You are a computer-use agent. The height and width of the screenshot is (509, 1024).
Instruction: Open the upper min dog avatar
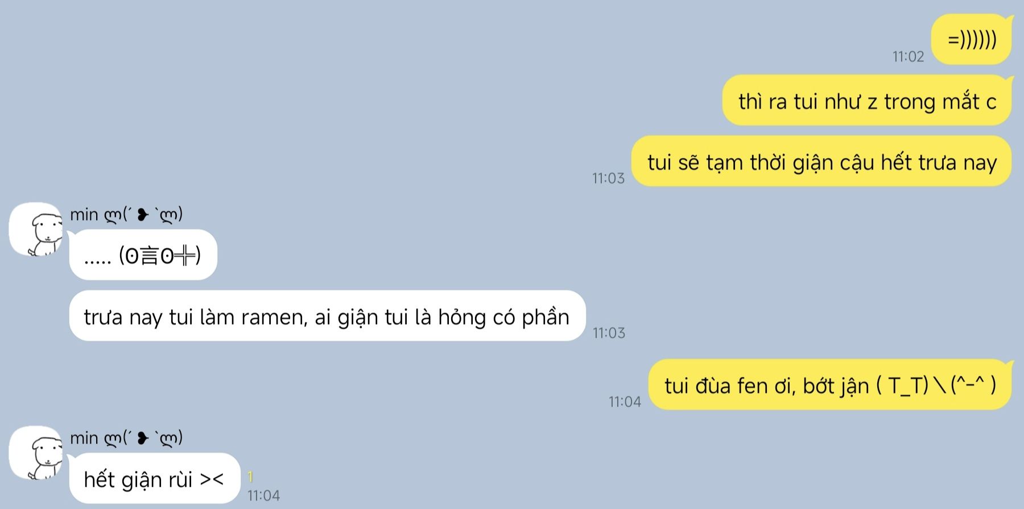[35, 229]
